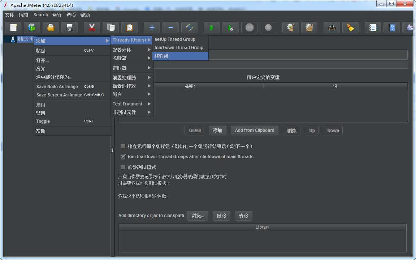Open the 选项 menu
The height and width of the screenshot is (260, 416).
(x=71, y=15)
